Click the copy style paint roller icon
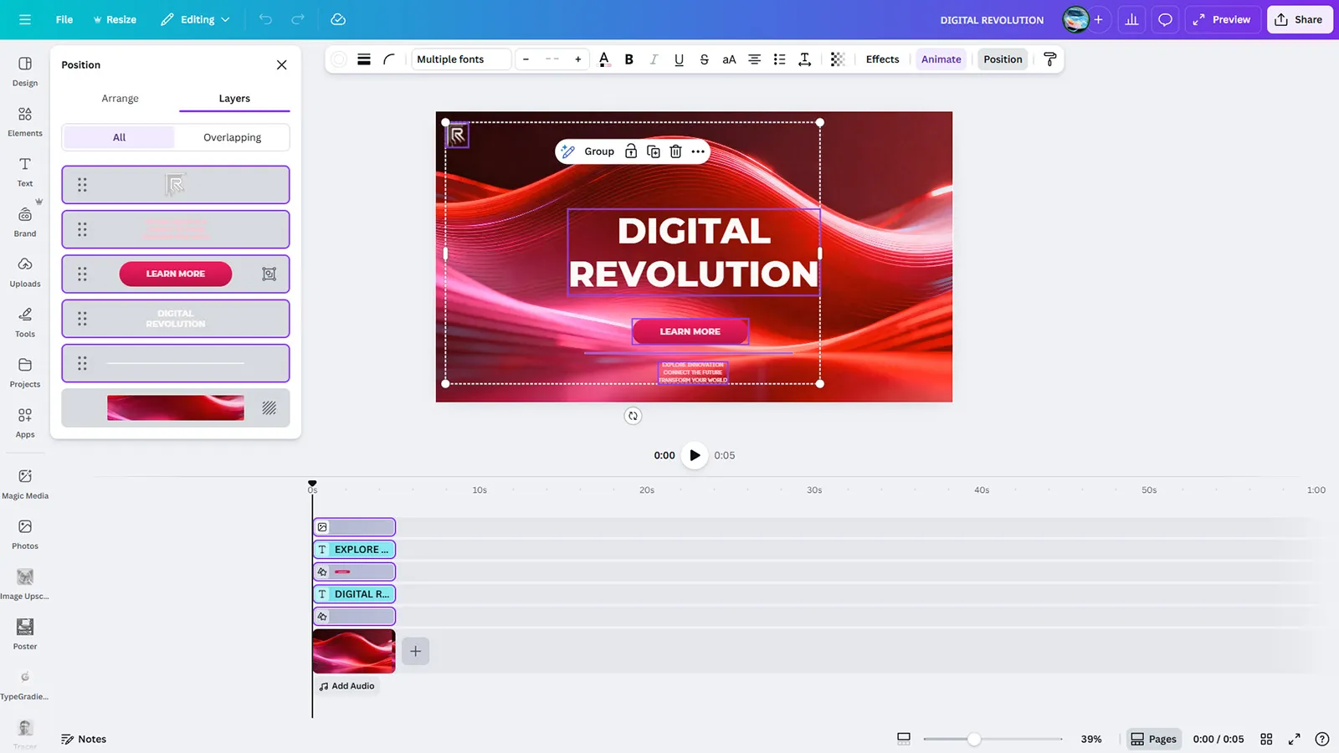Screen dimensions: 1339x753 tap(1049, 59)
